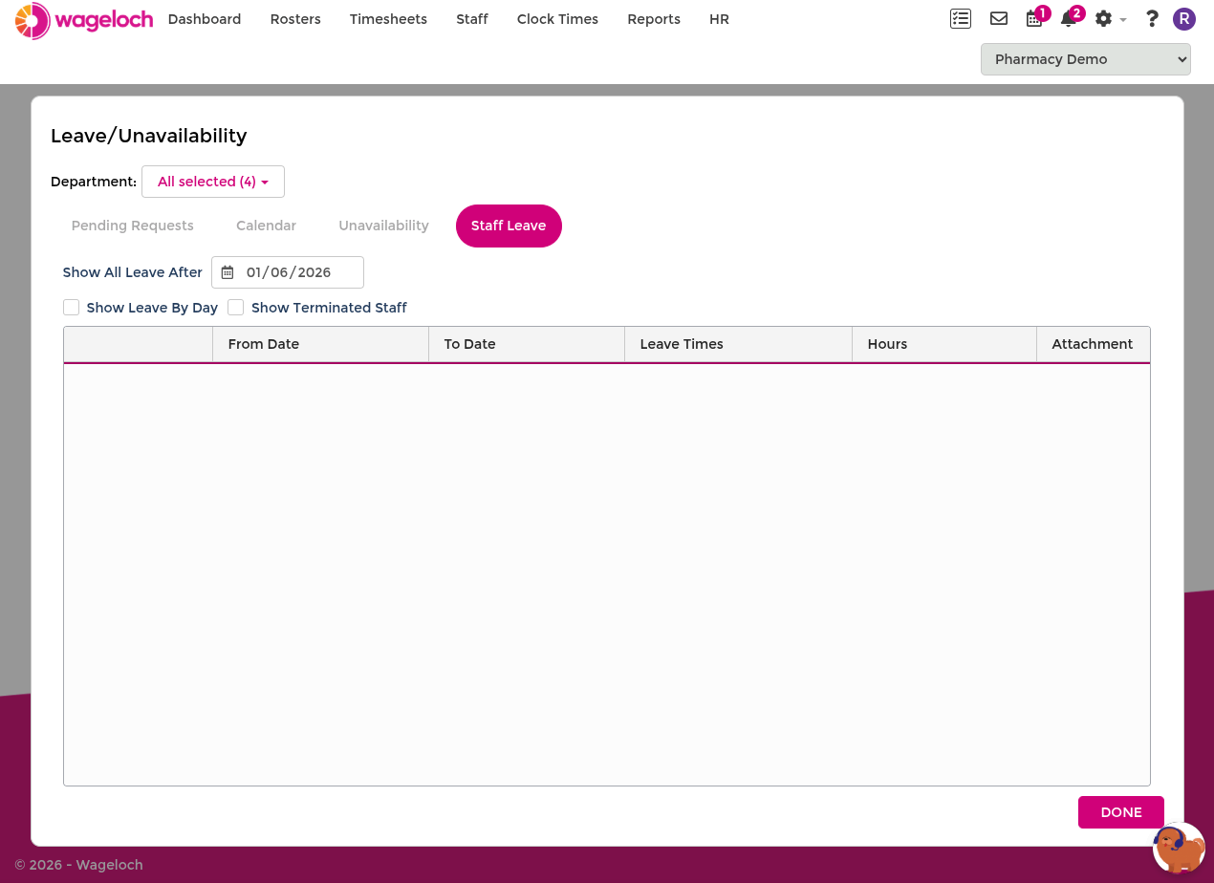Open the calendar icon with badge 1
Image resolution: width=1214 pixels, height=883 pixels.
[x=1034, y=19]
